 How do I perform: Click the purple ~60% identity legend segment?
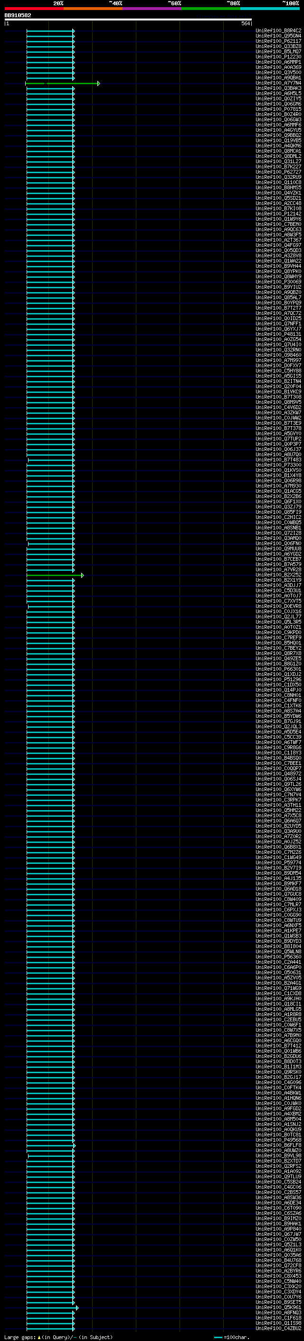152,9
